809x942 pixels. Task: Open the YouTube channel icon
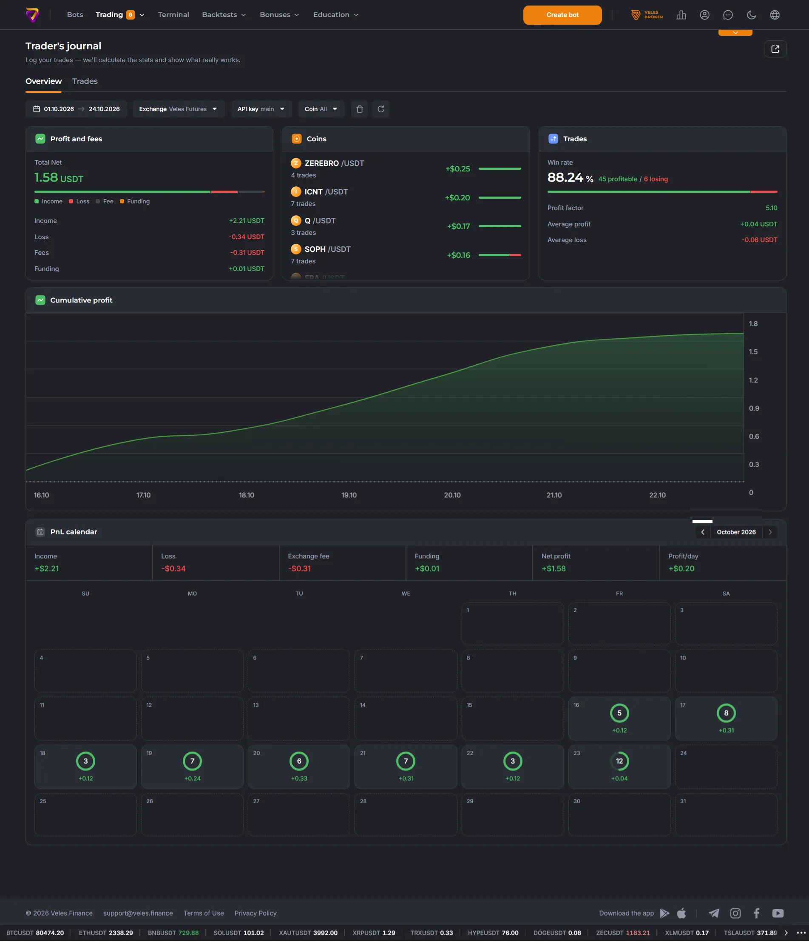coord(778,913)
